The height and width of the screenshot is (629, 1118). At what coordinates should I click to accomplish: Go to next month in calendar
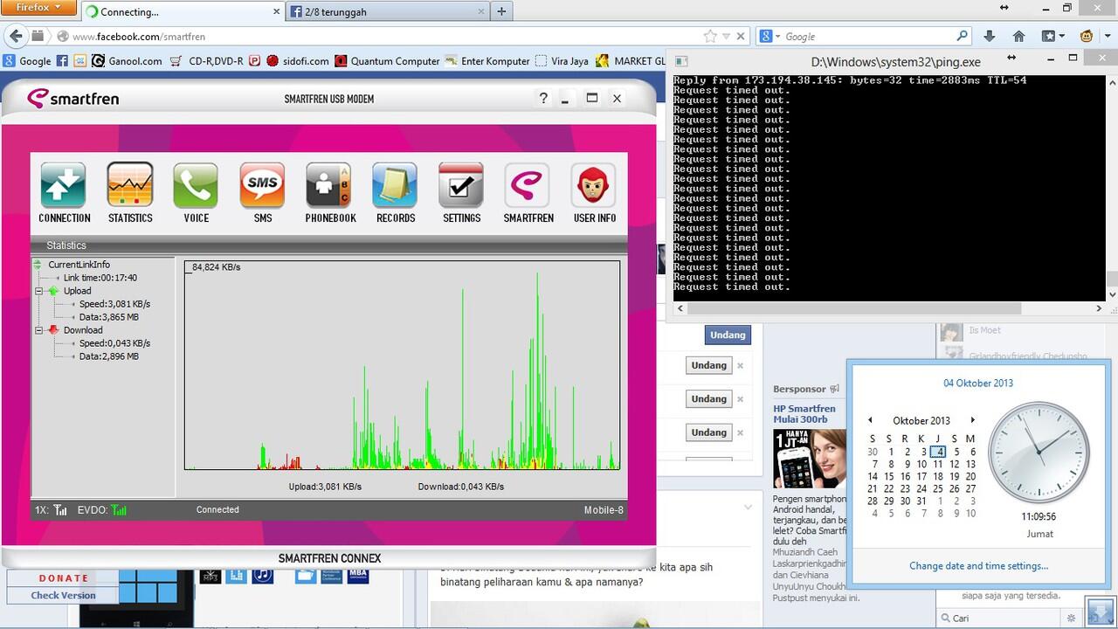coord(972,420)
